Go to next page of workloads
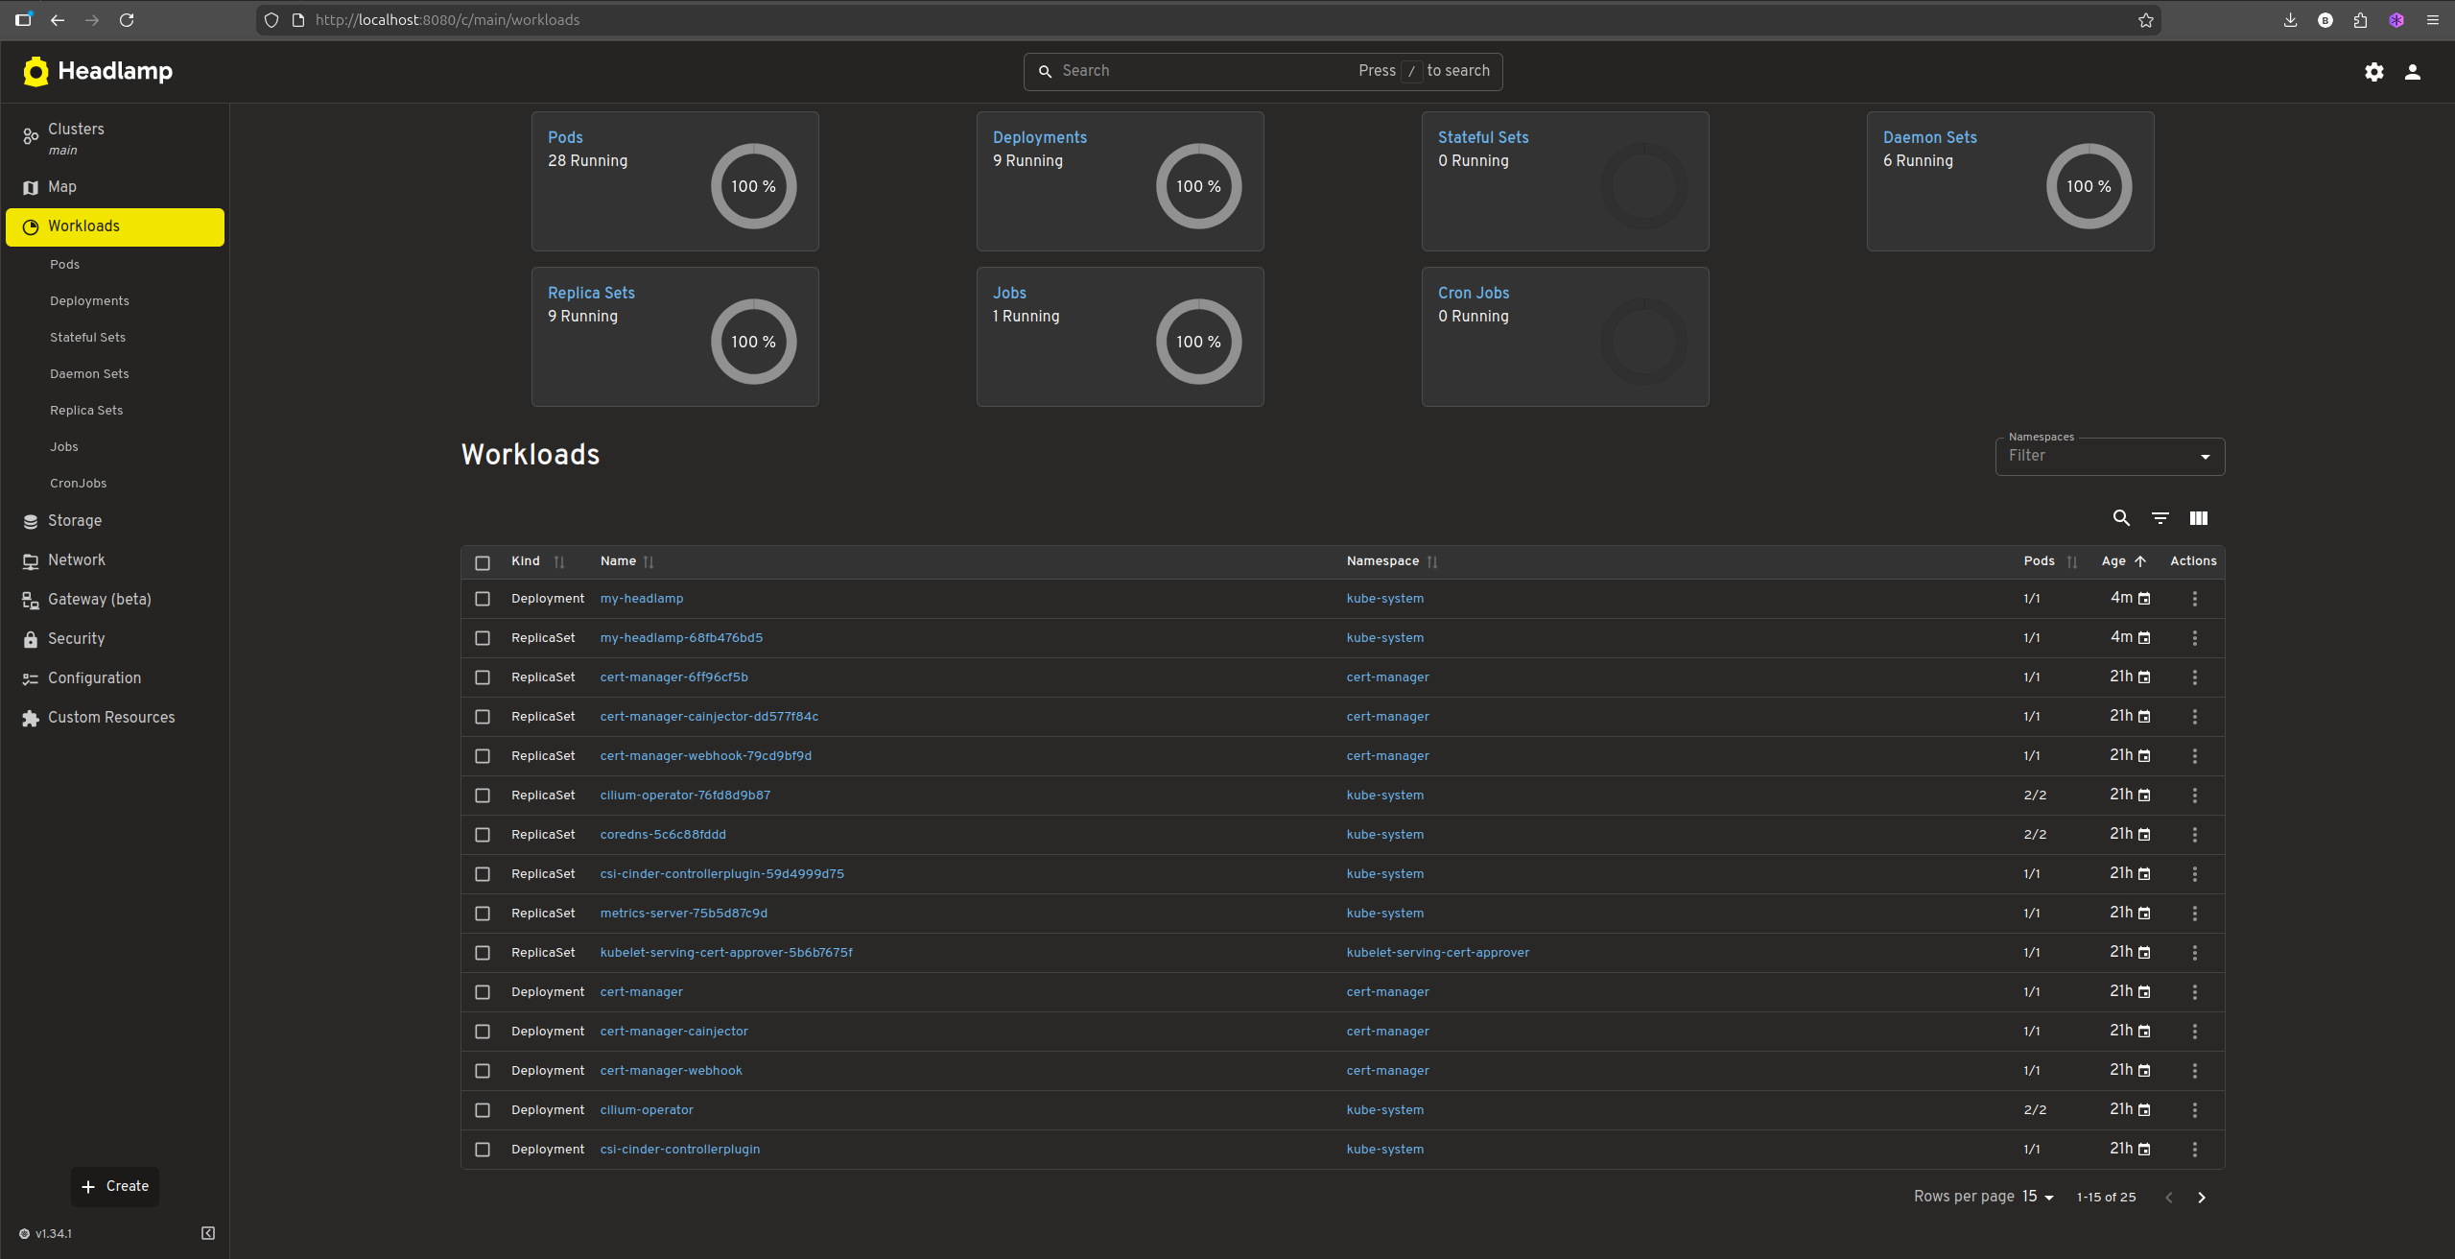Image resolution: width=2455 pixels, height=1259 pixels. coord(2202,1198)
